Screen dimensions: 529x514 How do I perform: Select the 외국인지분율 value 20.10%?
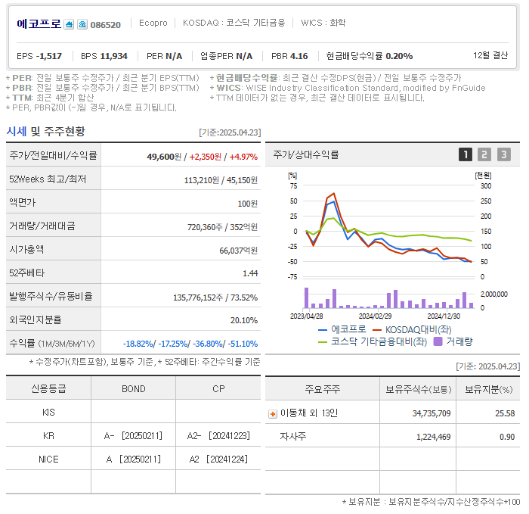244,320
